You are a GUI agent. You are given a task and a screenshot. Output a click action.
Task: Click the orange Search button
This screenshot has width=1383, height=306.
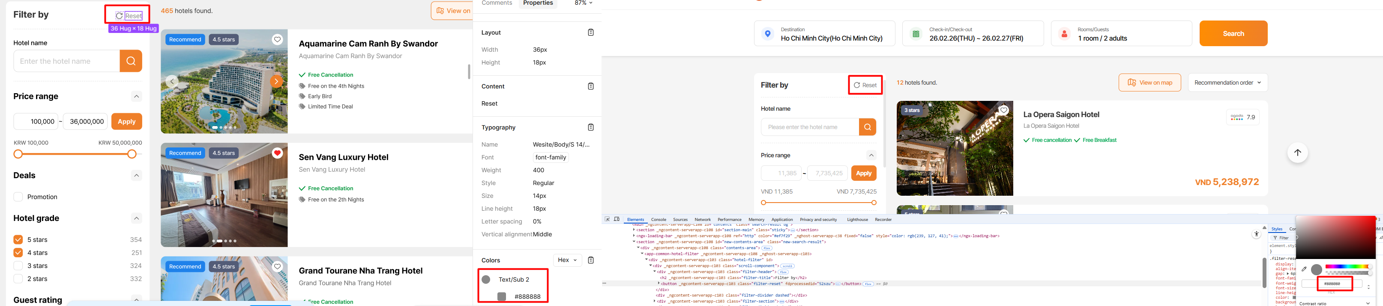click(x=1233, y=34)
